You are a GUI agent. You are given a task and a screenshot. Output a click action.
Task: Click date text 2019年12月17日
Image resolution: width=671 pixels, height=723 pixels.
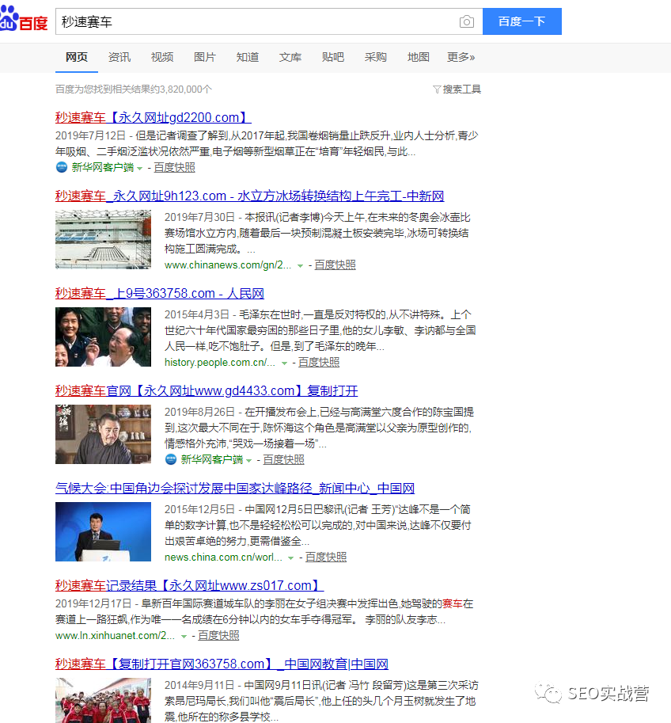pos(93,603)
